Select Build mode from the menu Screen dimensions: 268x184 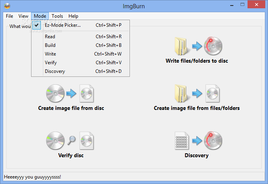(x=81, y=45)
